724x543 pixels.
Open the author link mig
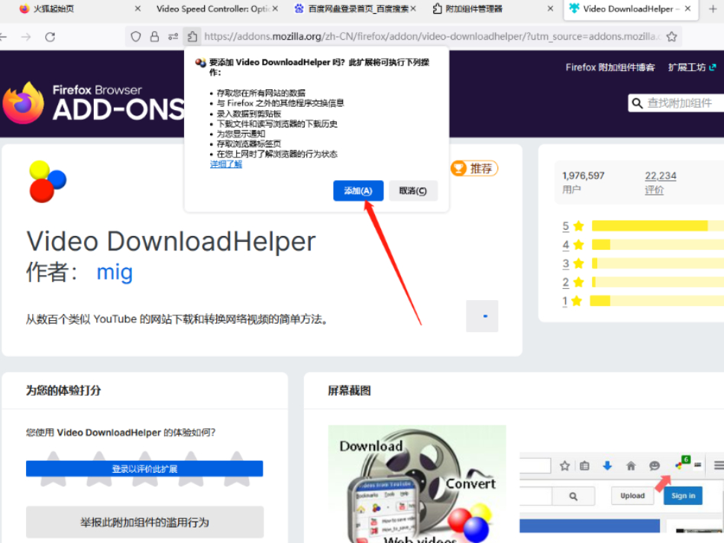pos(115,272)
